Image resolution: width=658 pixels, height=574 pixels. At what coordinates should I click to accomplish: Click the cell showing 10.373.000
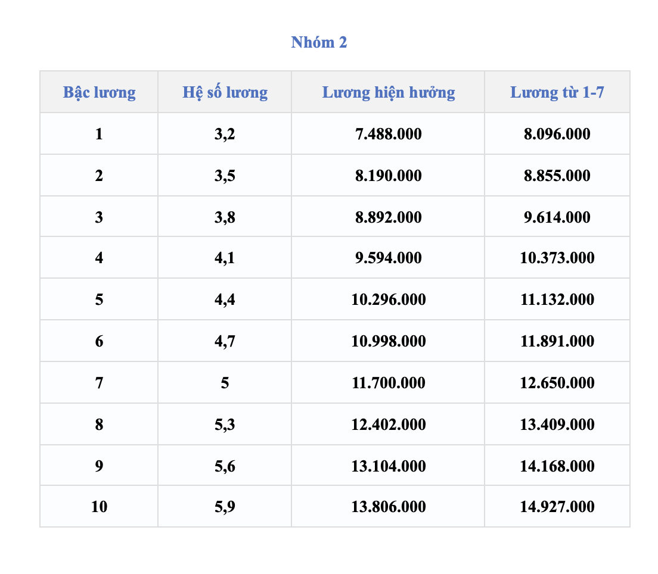pos(557,257)
